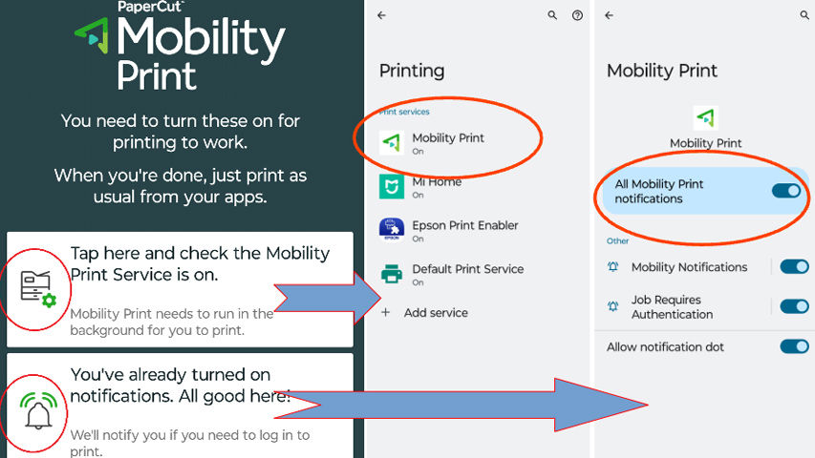Open Epson Print Enabler service
Viewport: 815px width, 458px height.
pyautogui.click(x=477, y=230)
